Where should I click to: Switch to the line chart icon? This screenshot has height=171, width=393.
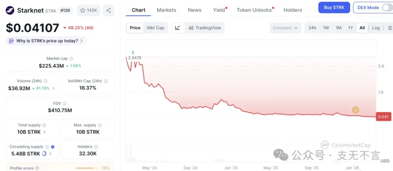click(178, 28)
